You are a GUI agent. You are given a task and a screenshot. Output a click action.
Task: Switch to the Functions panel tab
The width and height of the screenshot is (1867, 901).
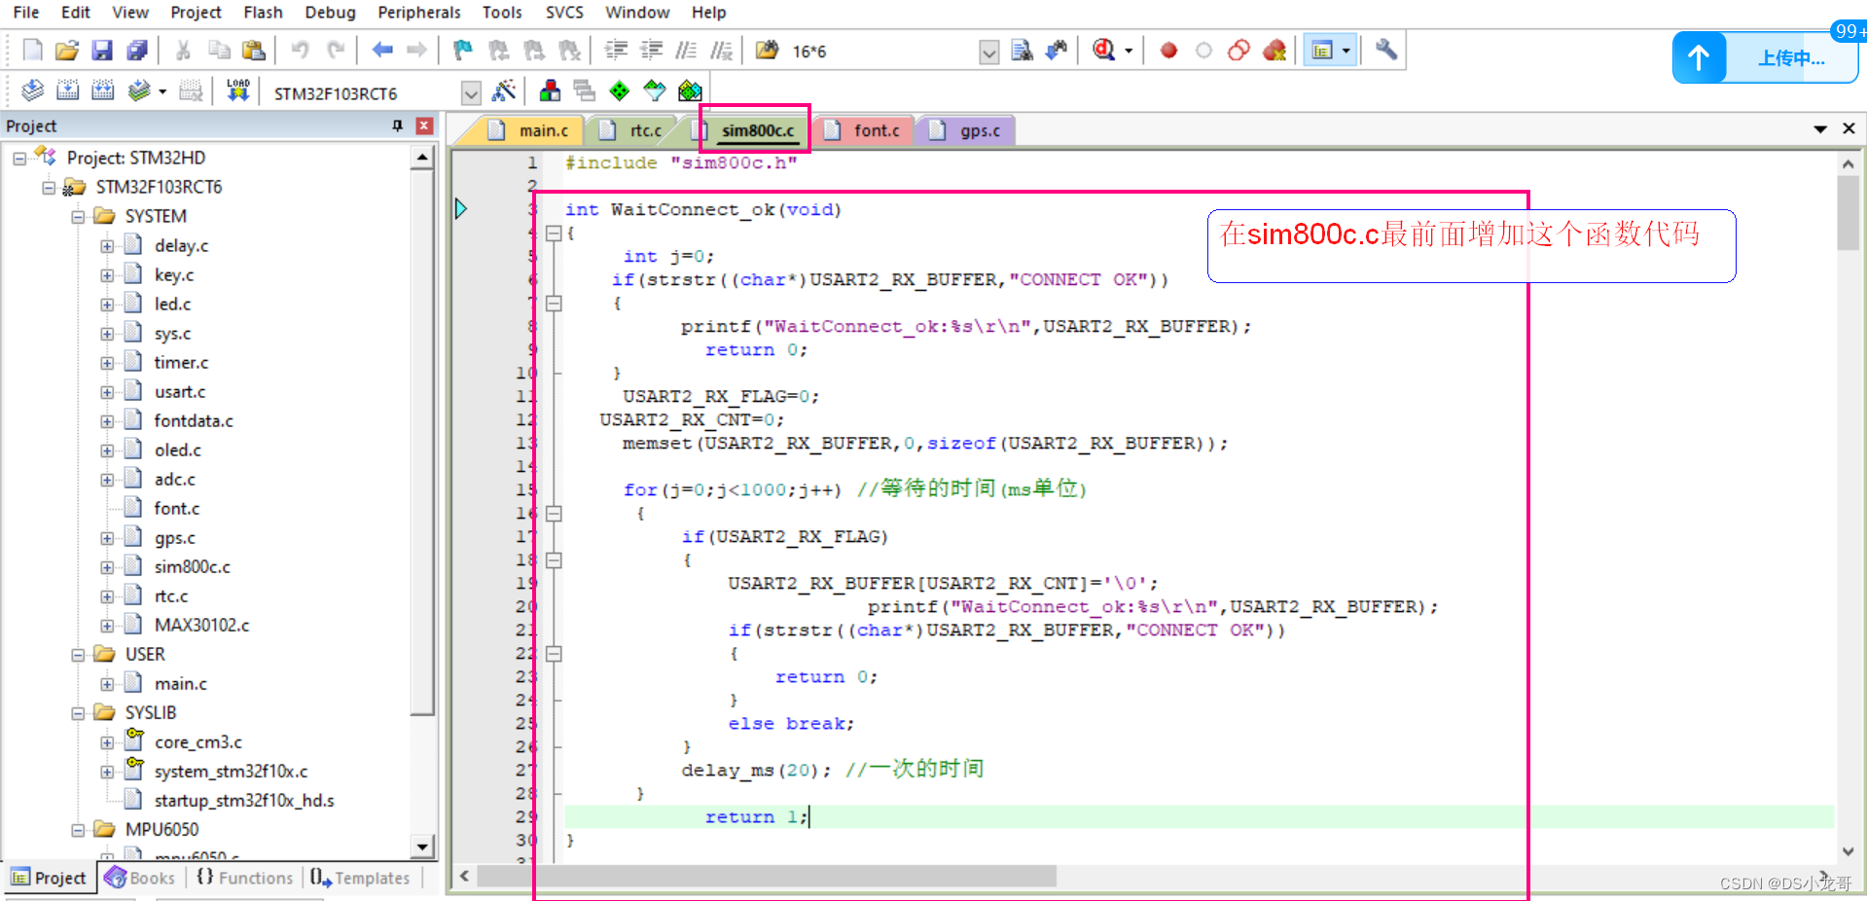click(244, 878)
